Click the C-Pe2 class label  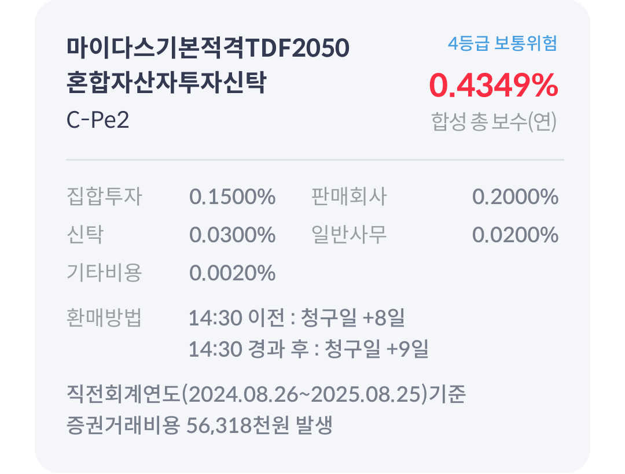tap(98, 120)
